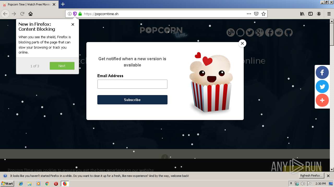Open the page actions three-dot menu
Image resolution: width=334 pixels, height=187 pixels.
(249, 14)
